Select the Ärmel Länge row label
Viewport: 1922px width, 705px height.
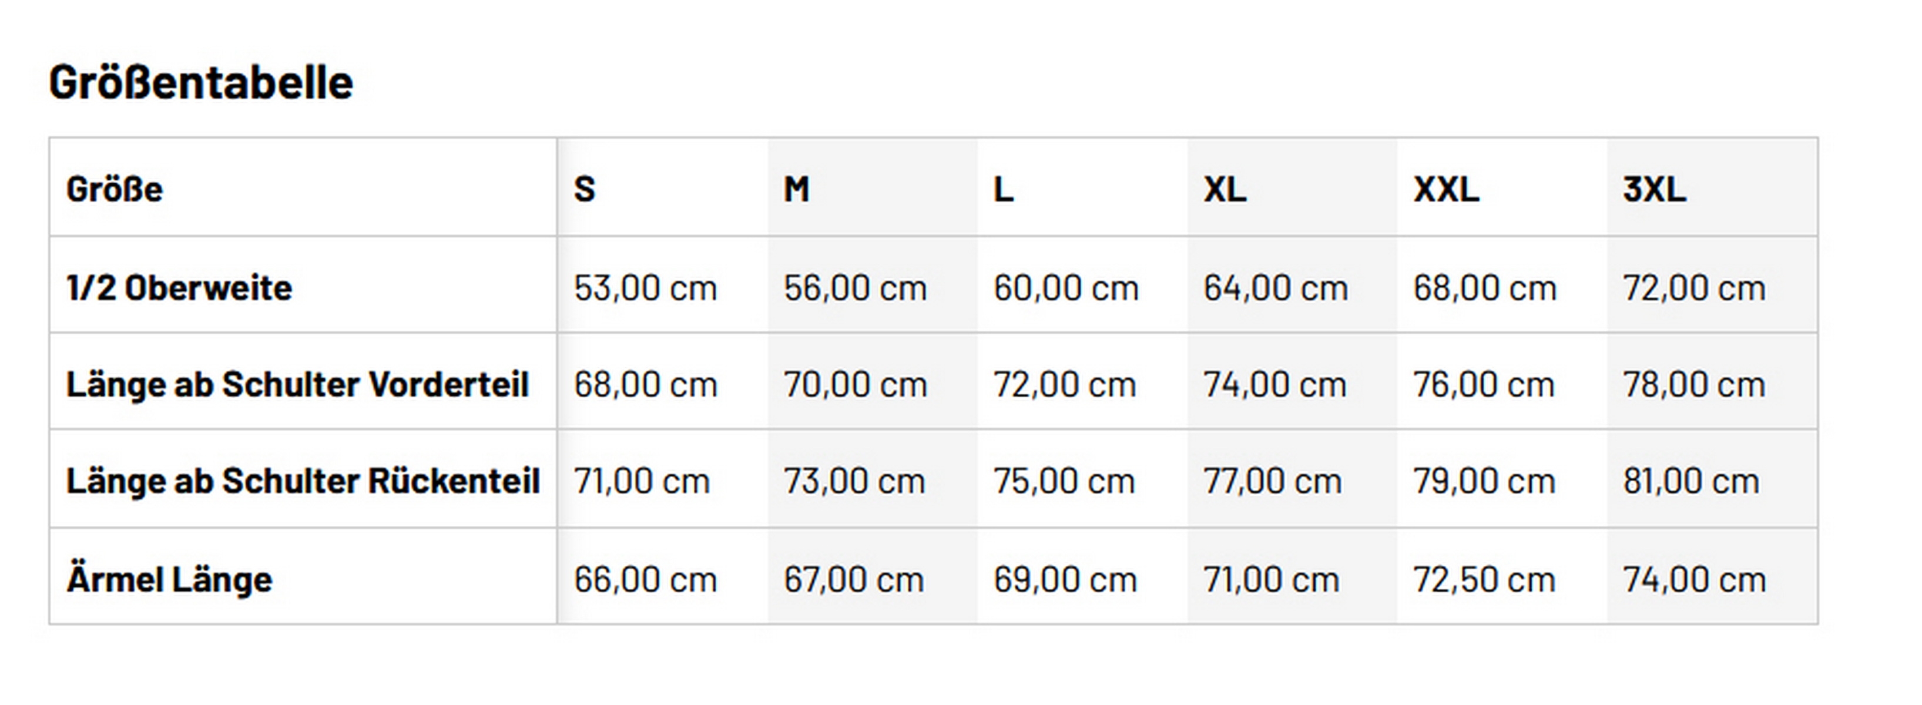[169, 580]
